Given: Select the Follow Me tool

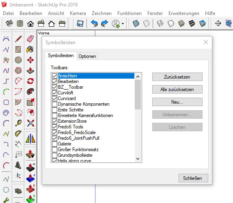Looking at the screenshot, I should coord(30,92).
